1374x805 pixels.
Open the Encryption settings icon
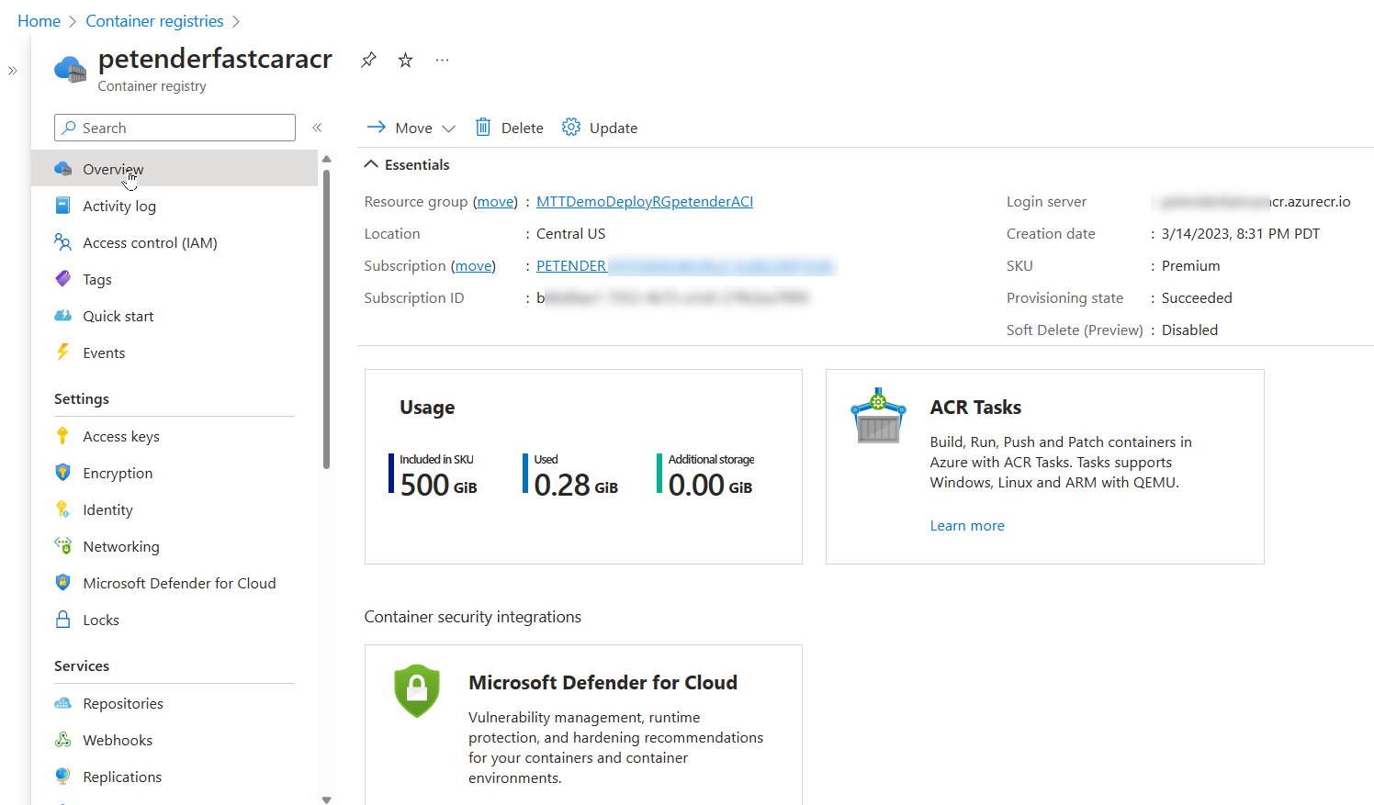[62, 473]
